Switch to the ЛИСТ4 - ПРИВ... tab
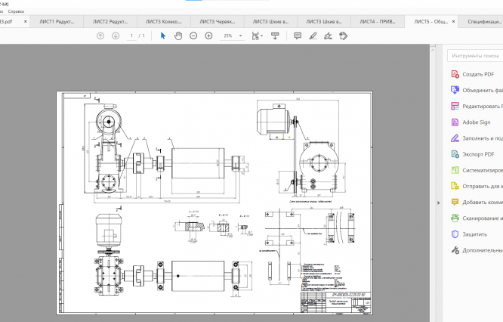503x322 pixels. point(377,23)
